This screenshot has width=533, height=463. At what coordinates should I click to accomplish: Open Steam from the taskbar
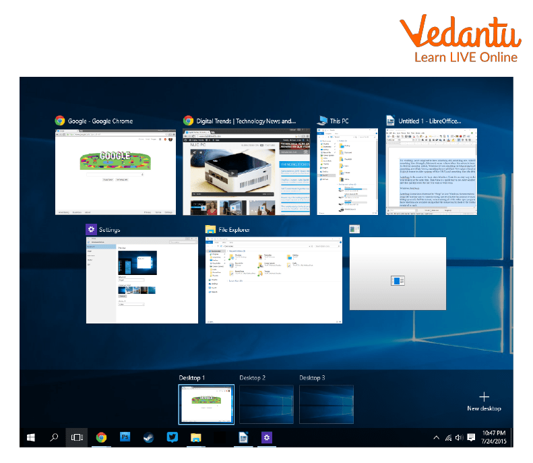[148, 437]
